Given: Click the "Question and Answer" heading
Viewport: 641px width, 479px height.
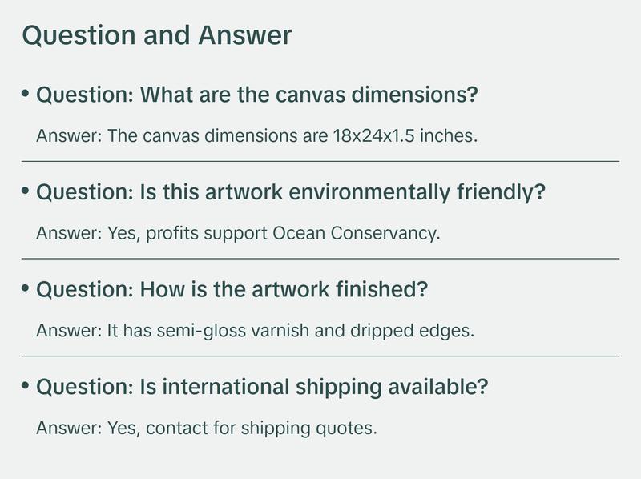Looking at the screenshot, I should pyautogui.click(x=157, y=36).
